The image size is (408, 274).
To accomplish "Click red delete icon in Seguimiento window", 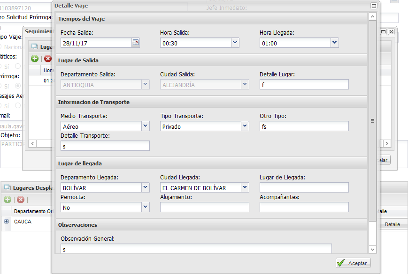I will [47, 59].
